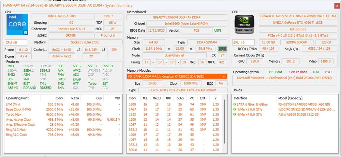Click the module clock 1600 MHz field
The width and height of the screenshot is (341, 157).
pos(190,83)
